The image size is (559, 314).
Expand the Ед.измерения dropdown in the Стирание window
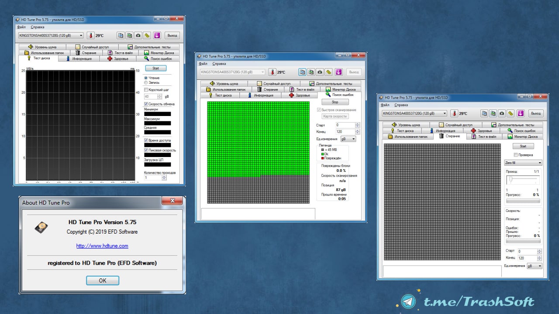(x=535, y=266)
